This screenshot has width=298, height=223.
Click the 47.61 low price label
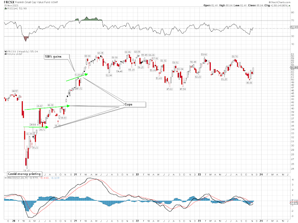pos(170,89)
